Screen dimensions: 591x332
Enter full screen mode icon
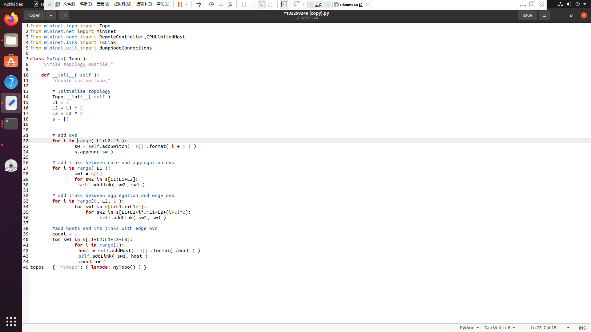[x=261, y=4]
